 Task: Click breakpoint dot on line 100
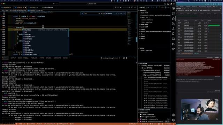(1, 16)
